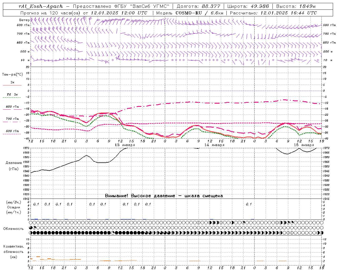The width and height of the screenshot is (337, 270).
Task: Click the '500 гПа' legend entry under Тем-ра
Action: pos(12,131)
